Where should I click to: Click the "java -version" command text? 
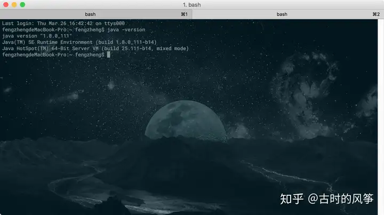tap(126, 30)
